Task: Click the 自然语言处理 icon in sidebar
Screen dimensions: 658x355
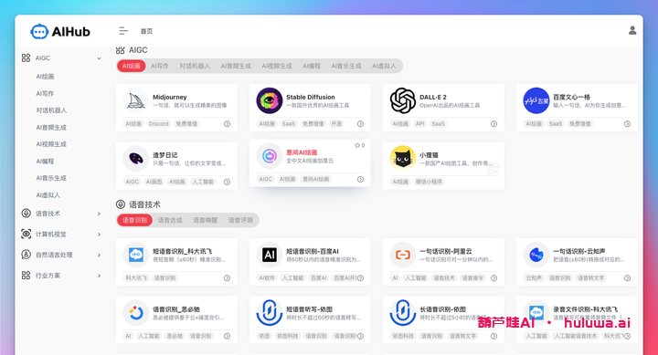Action: click(26, 255)
